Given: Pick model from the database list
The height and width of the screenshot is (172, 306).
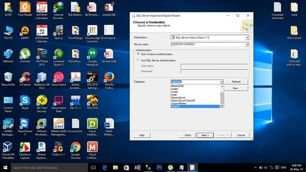Looking at the screenshot, I should point(196,92).
